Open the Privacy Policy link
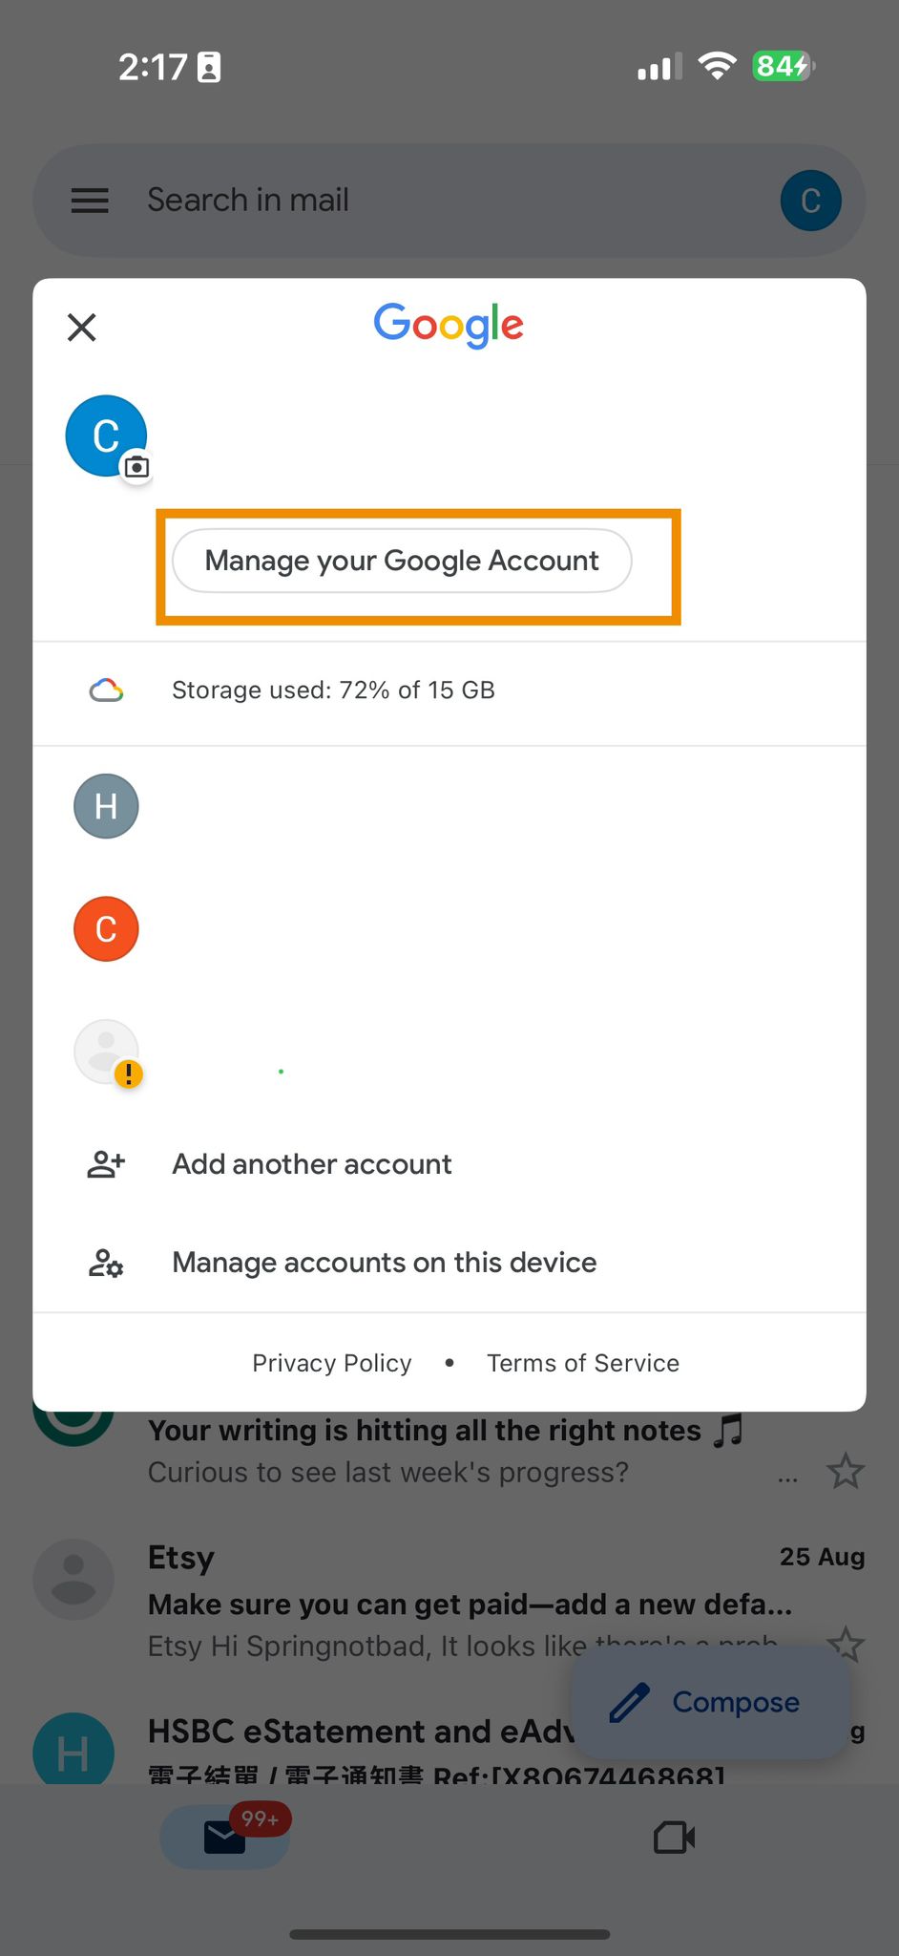This screenshot has width=899, height=1956. tap(331, 1363)
